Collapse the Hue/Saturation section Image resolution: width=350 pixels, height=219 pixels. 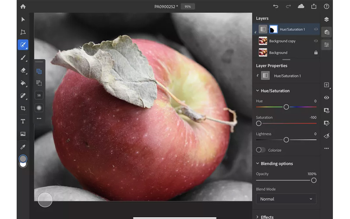pos(257,91)
